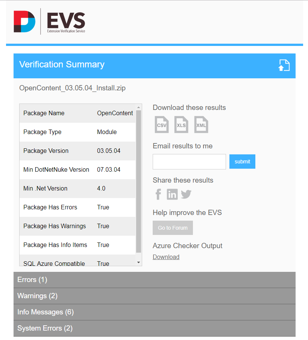Click the summary table scrollbar thumb
The image size is (308, 340).
pyautogui.click(x=139, y=182)
